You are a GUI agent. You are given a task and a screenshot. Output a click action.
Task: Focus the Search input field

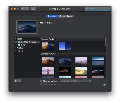click(x=98, y=9)
